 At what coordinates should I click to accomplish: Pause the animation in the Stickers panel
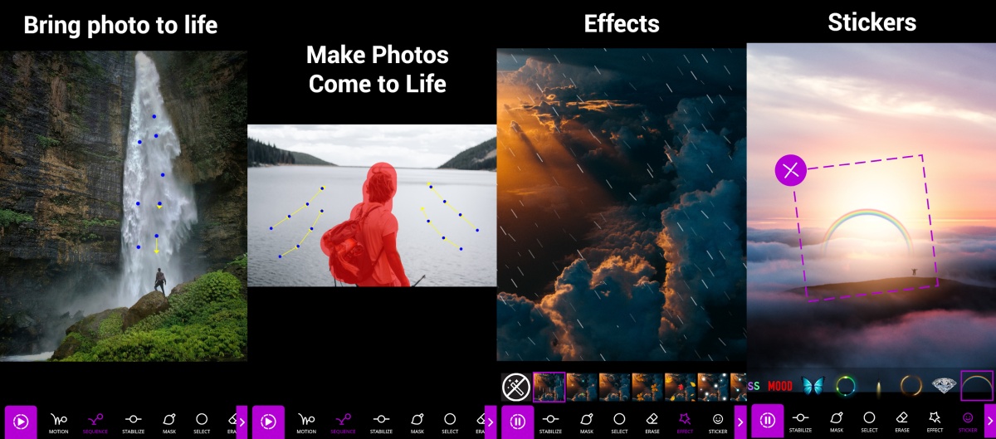[x=768, y=422]
